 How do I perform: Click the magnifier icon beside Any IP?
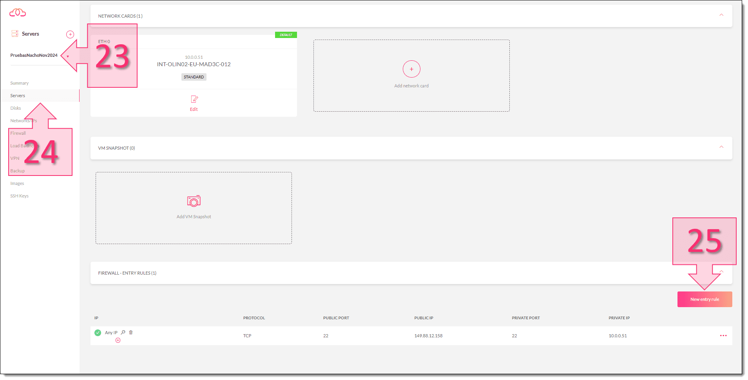point(123,332)
